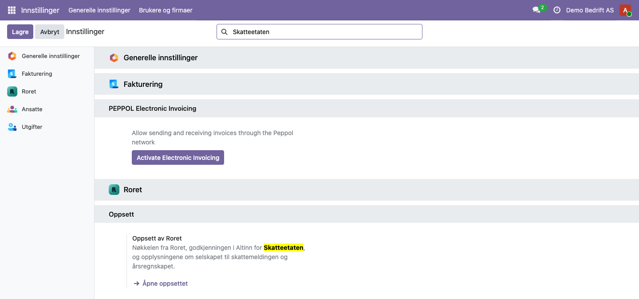Click the Roret sidebar icon
The width and height of the screenshot is (639, 299).
pyautogui.click(x=12, y=92)
